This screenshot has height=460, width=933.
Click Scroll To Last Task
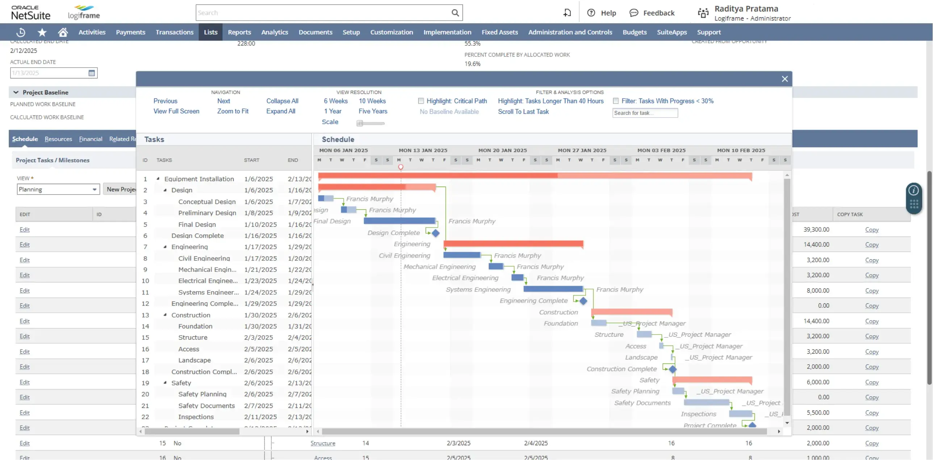pyautogui.click(x=523, y=112)
